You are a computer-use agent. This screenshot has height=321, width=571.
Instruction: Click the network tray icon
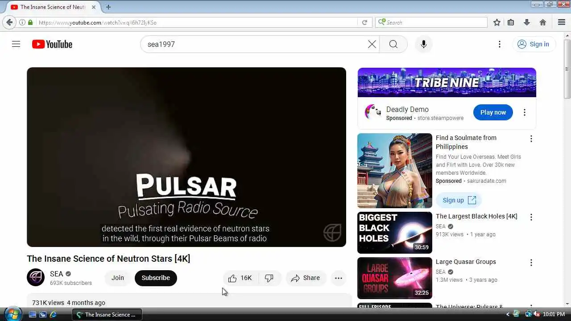(x=528, y=314)
